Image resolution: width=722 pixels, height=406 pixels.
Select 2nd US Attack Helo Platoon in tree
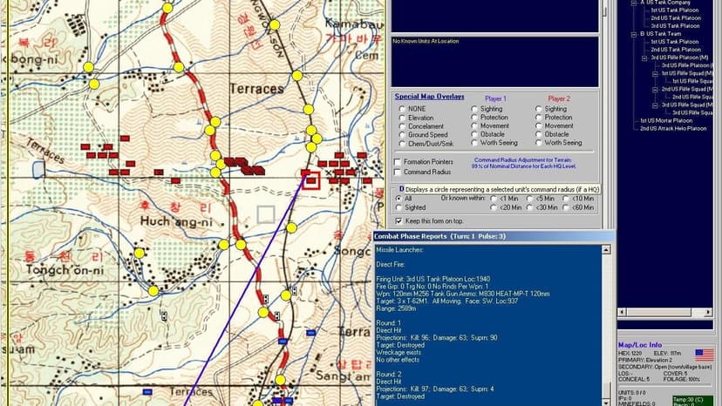click(x=672, y=128)
